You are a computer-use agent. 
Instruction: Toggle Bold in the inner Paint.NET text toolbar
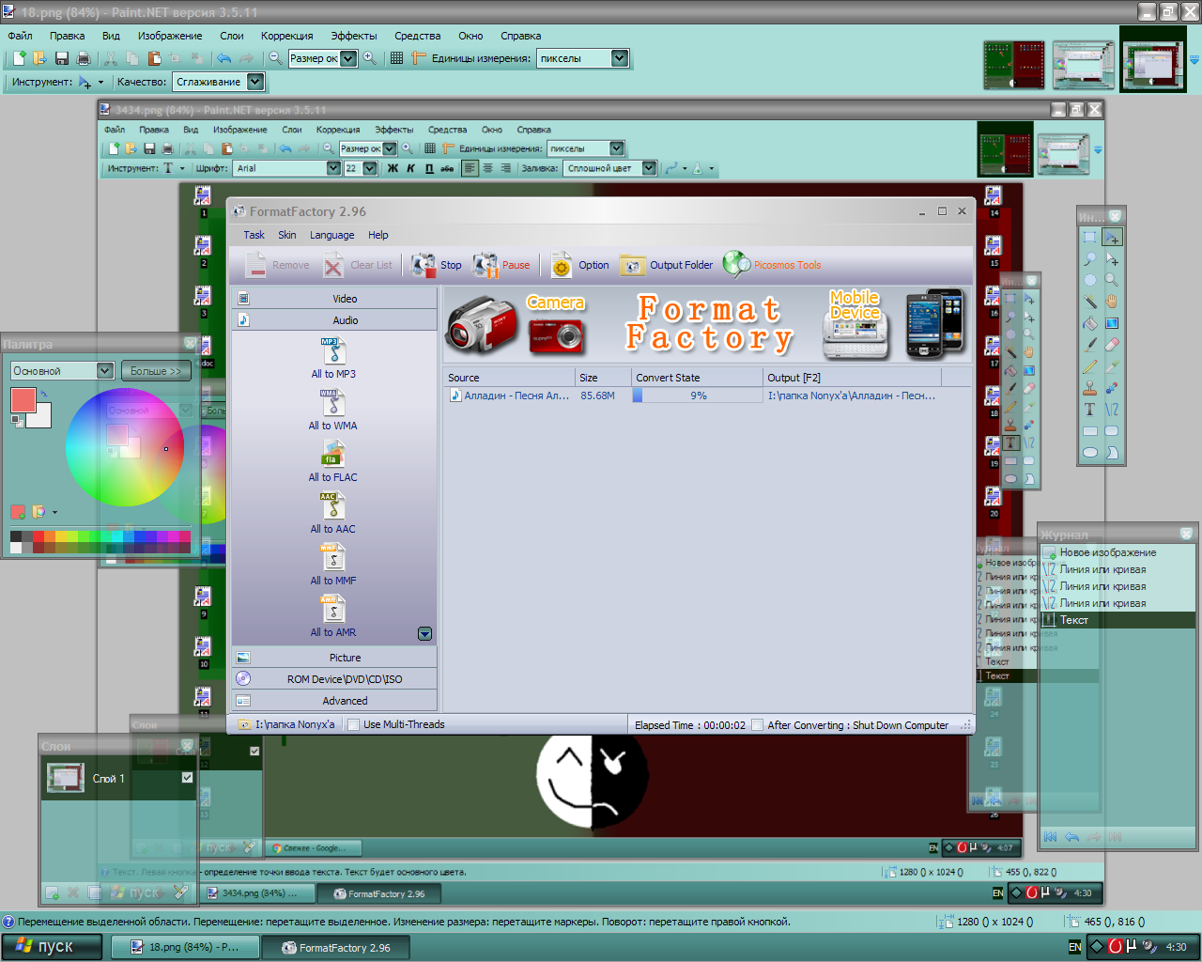click(x=393, y=168)
